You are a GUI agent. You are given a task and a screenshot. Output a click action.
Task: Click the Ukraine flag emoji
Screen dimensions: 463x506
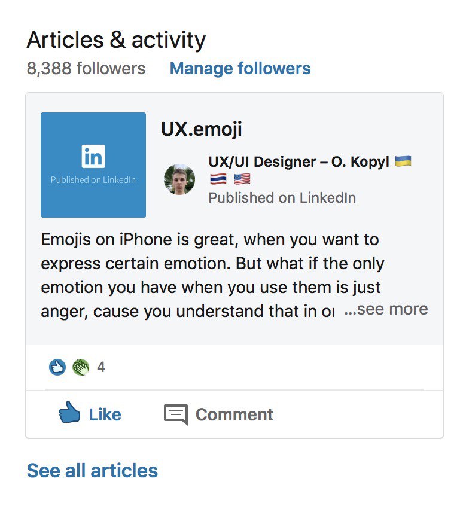tap(403, 161)
